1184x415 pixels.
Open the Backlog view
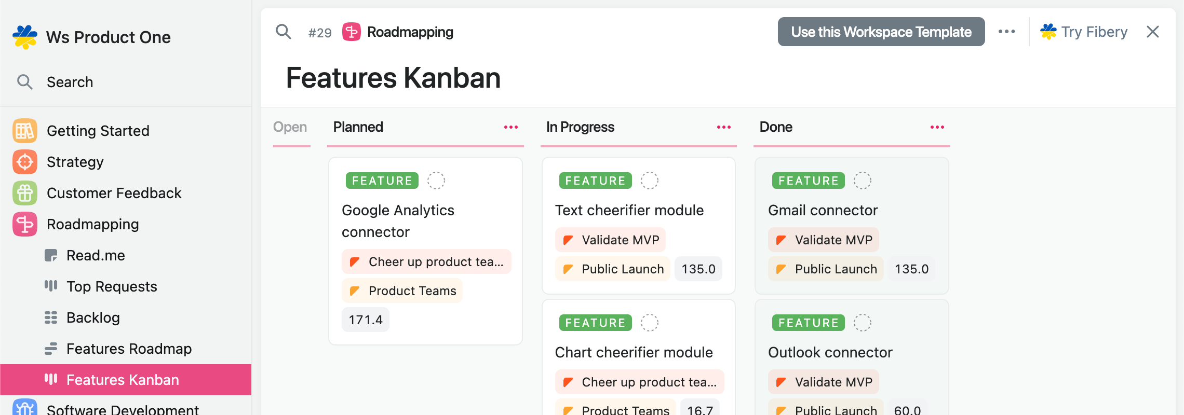pyautogui.click(x=126, y=317)
